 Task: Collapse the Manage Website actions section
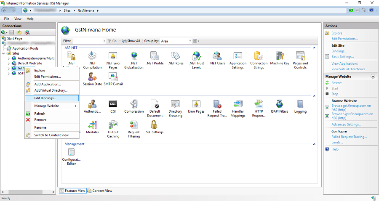(x=373, y=77)
